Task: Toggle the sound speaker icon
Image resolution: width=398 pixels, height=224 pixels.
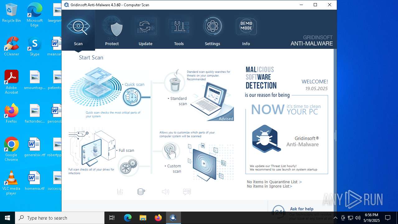Action: pyautogui.click(x=165, y=192)
